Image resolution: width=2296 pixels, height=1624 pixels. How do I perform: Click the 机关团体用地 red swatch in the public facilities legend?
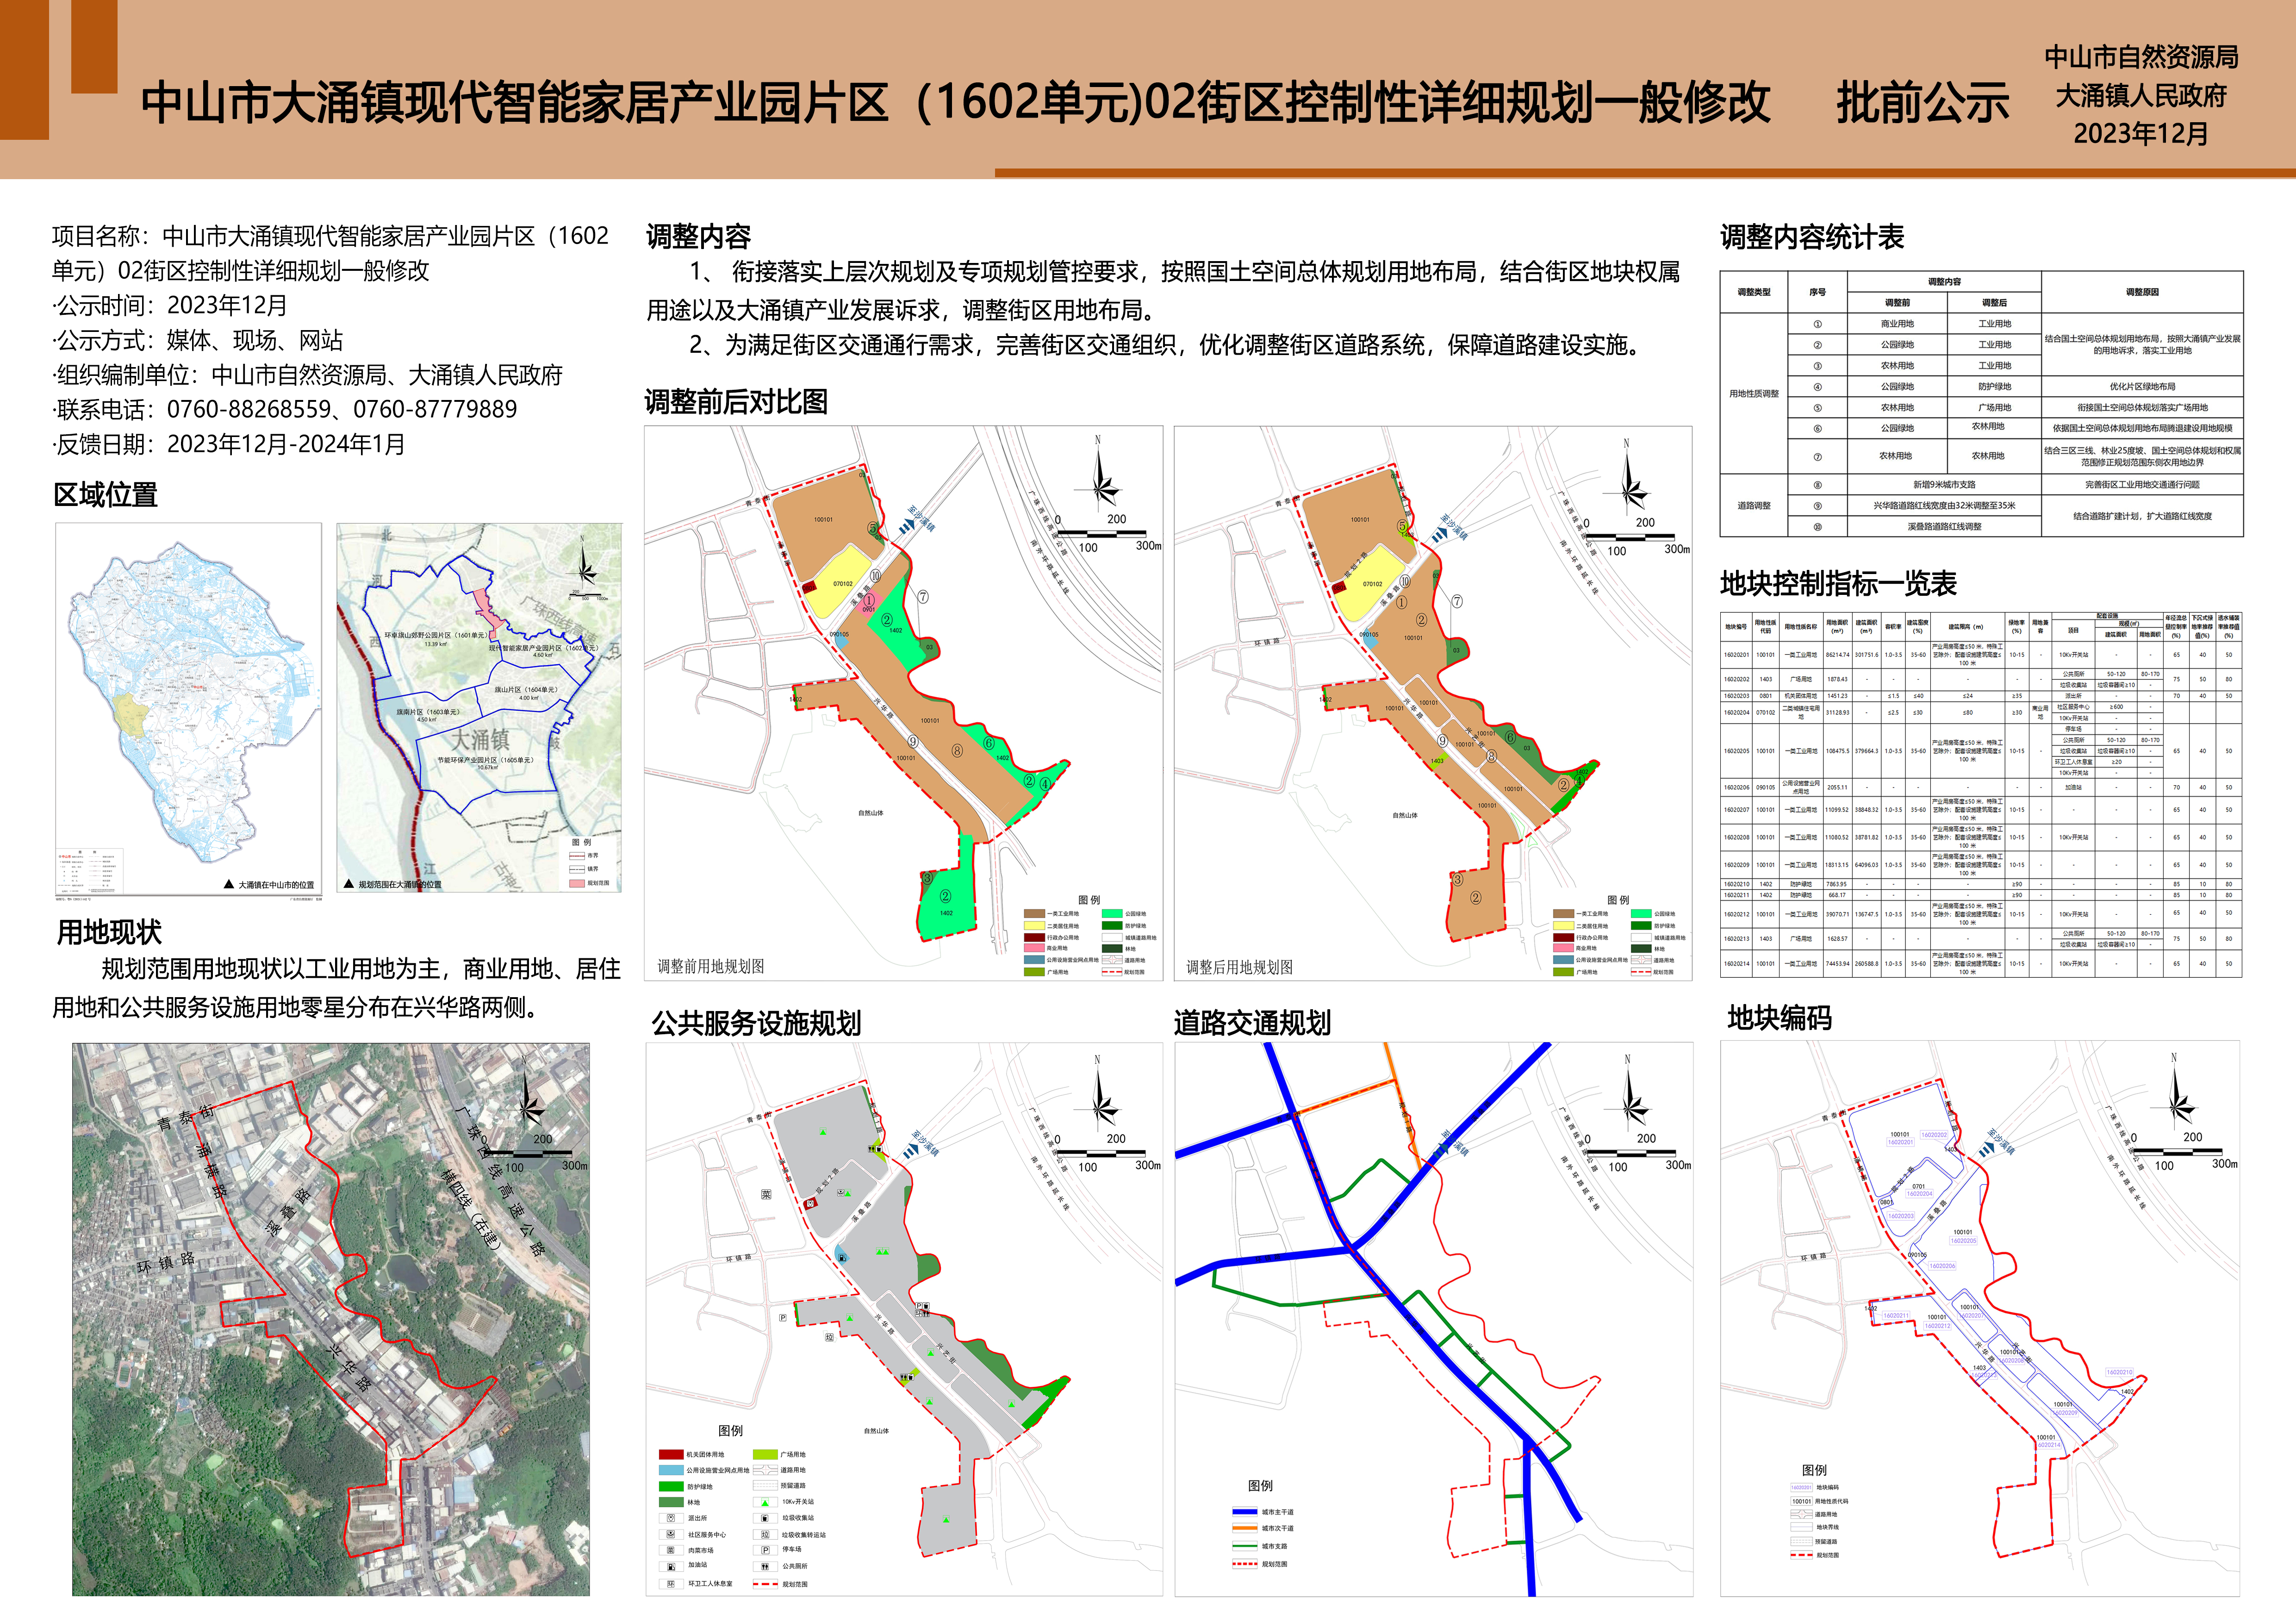671,1454
